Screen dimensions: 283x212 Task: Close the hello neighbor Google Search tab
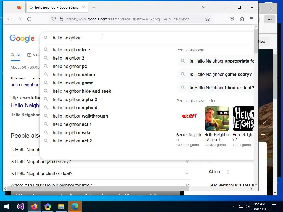(x=83, y=7)
